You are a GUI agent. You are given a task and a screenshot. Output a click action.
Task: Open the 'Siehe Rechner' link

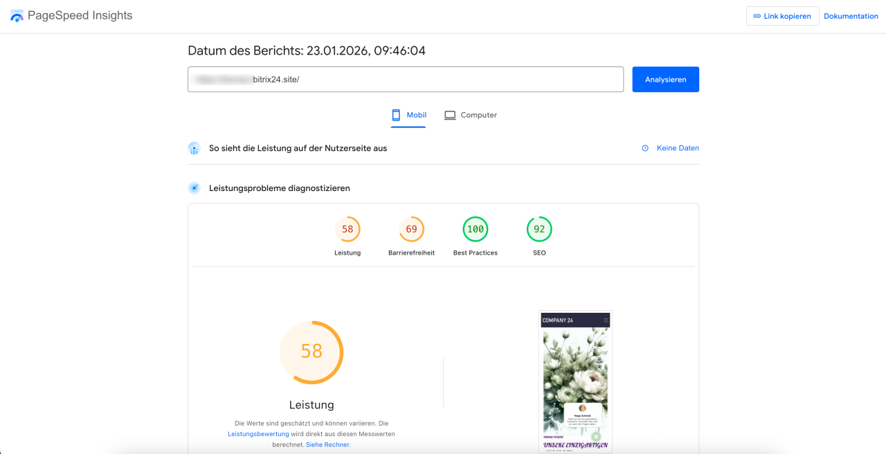(x=328, y=444)
